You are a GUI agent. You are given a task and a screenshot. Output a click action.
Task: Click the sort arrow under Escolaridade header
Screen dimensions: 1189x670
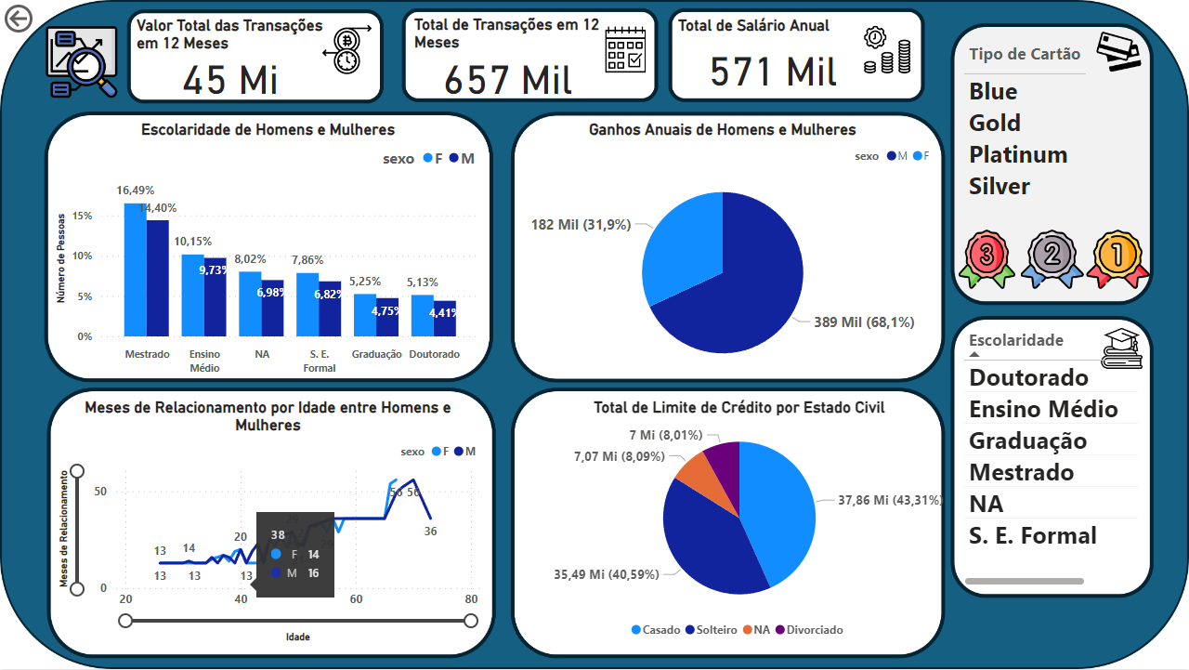pos(974,354)
